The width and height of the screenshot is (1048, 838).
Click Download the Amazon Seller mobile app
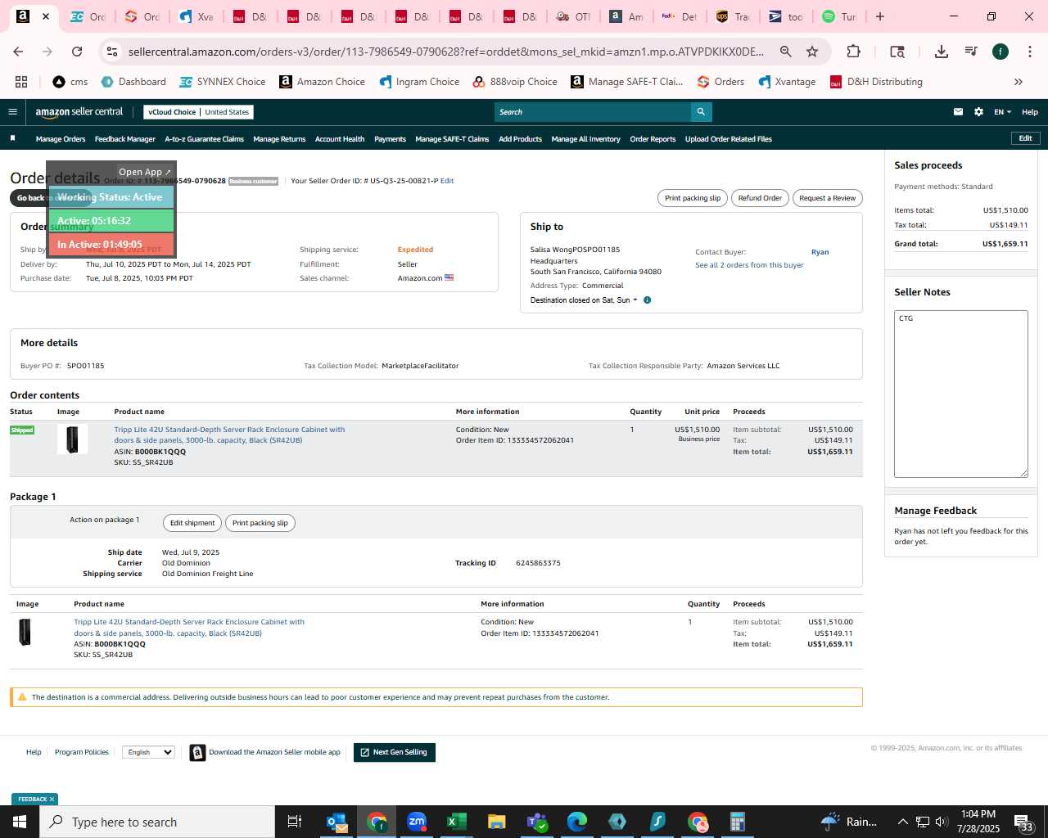(x=274, y=752)
